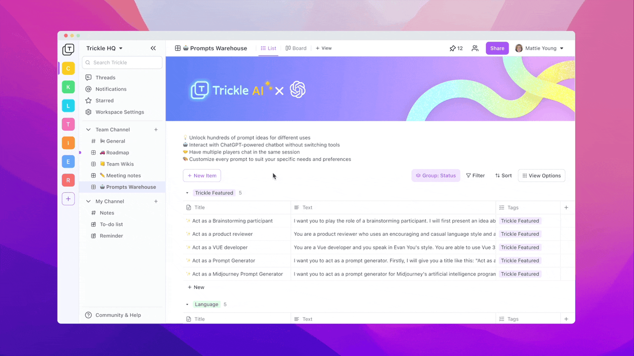
Task: Click the grid icon before Prompts Warehouse title
Action: click(178, 48)
